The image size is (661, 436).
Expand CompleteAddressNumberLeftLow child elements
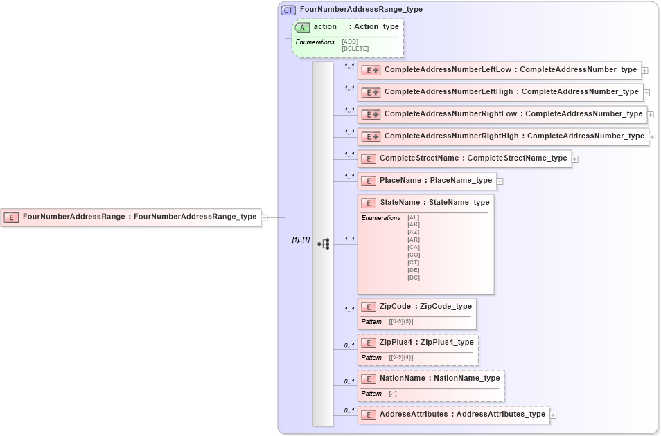coord(644,70)
